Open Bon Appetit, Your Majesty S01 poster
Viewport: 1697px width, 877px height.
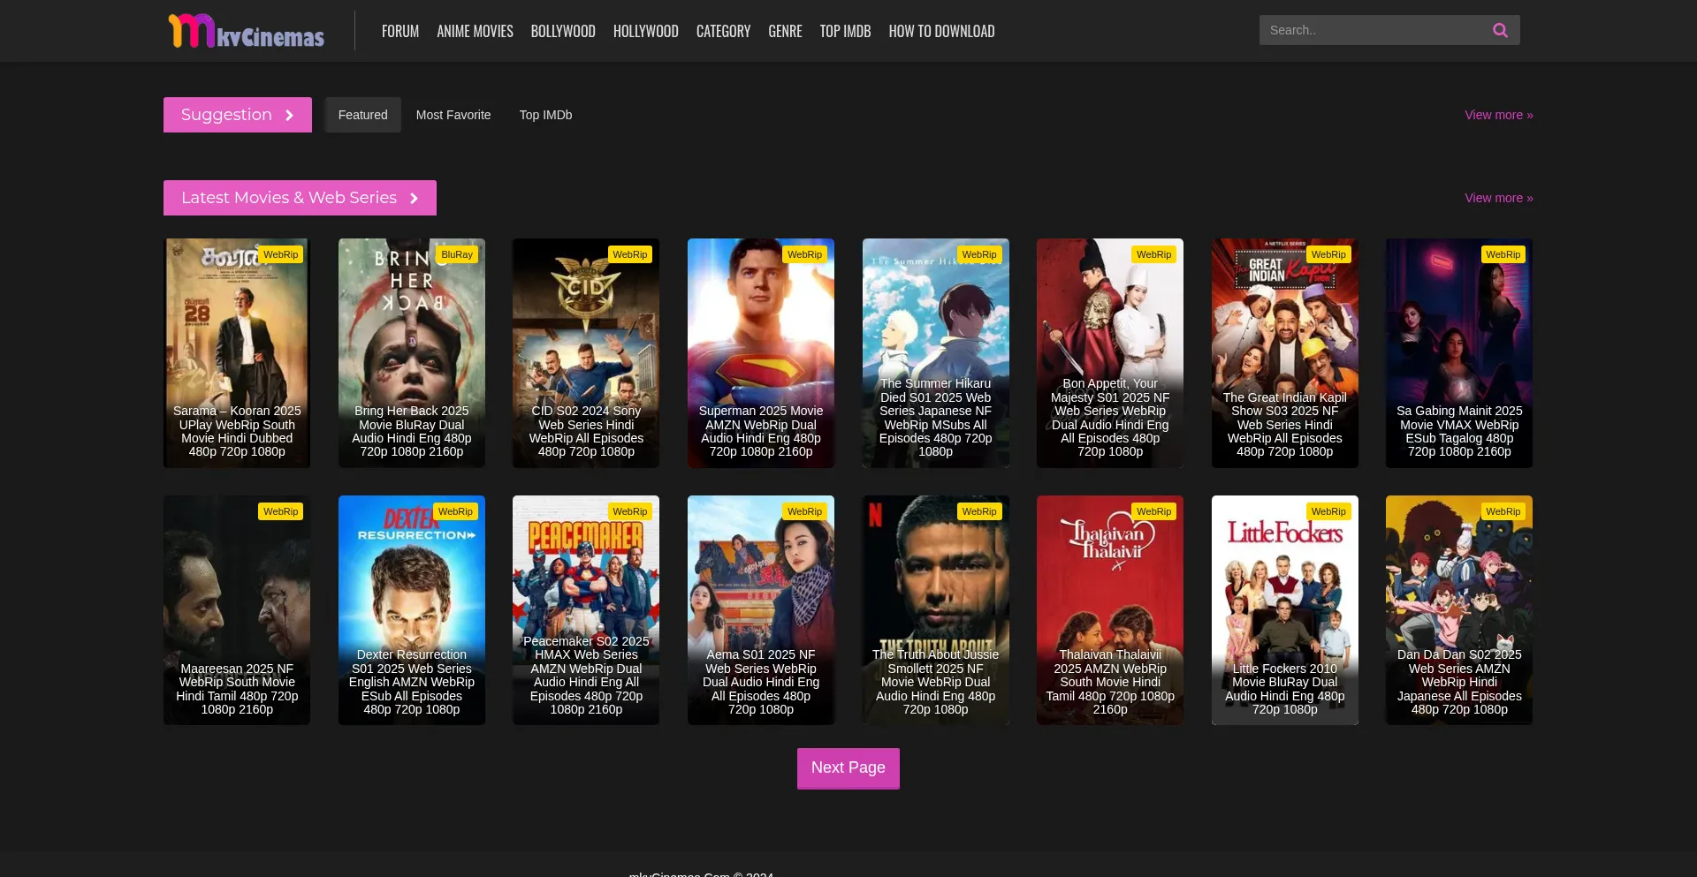[1110, 353]
